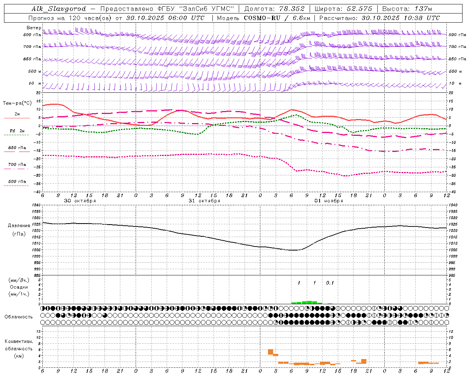Click the 'Ветер' wind panel label
468x374 pixels.
click(x=34, y=28)
